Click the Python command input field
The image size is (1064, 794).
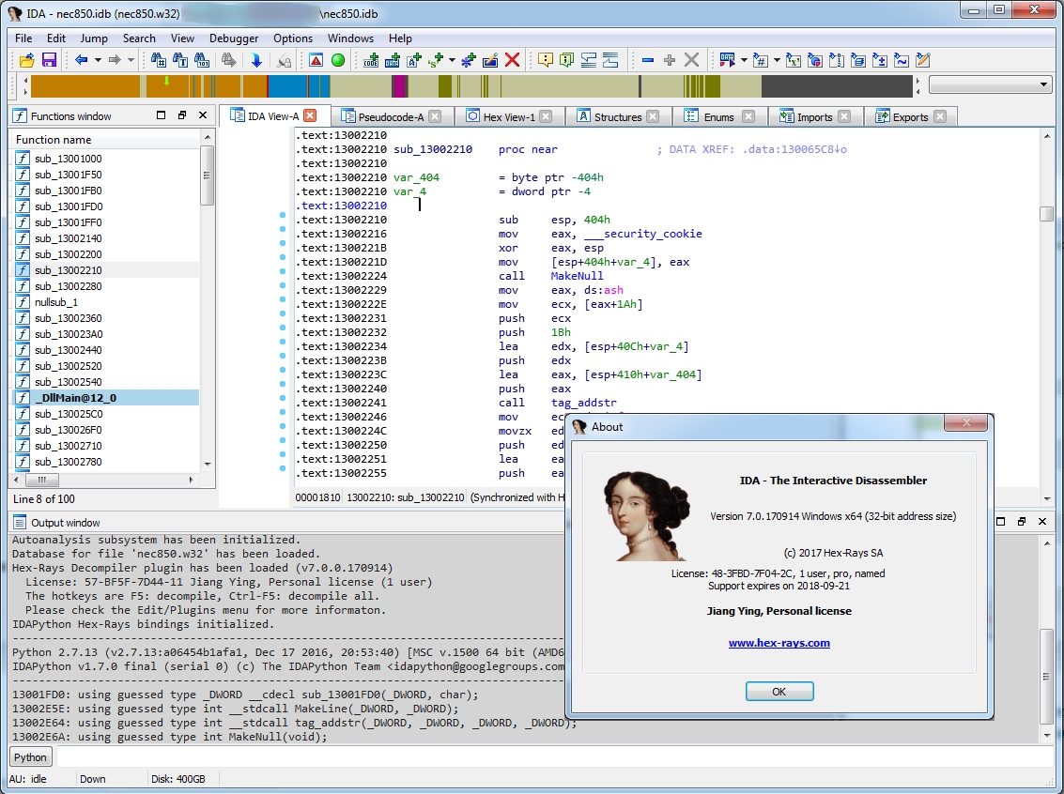pyautogui.click(x=554, y=757)
